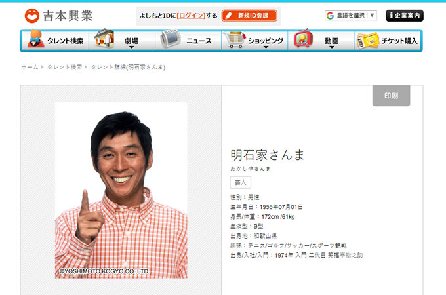Click the shopping cart icon
The width and height of the screenshot is (446, 295).
click(234, 40)
